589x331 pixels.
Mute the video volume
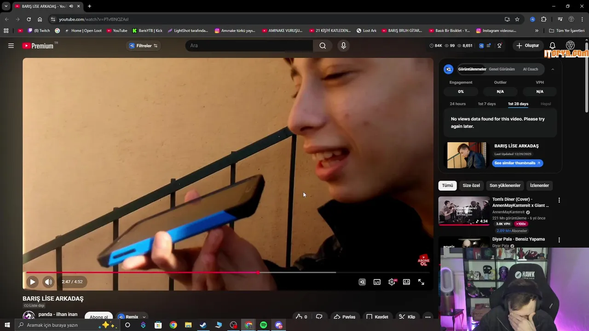(x=48, y=282)
